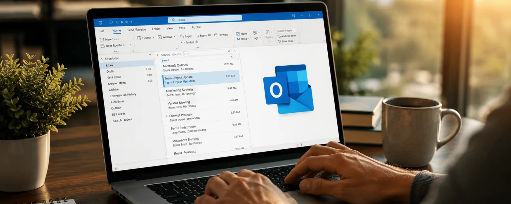Expand the Search Folders item

click(x=122, y=120)
